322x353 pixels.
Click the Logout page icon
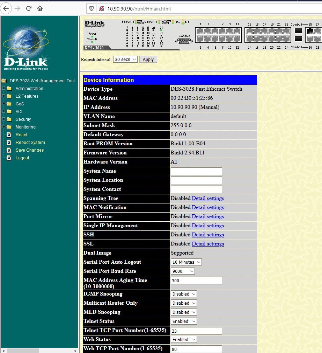[x=9, y=158]
